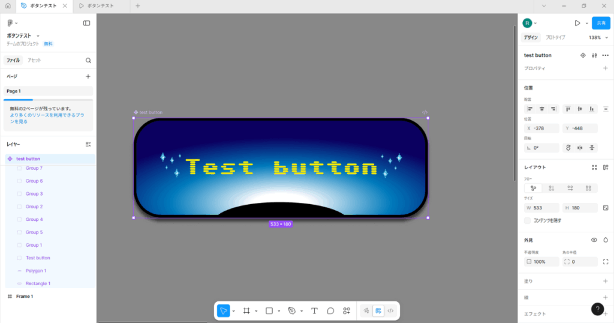Select the Text tool in the bottom toolbar

pyautogui.click(x=314, y=311)
